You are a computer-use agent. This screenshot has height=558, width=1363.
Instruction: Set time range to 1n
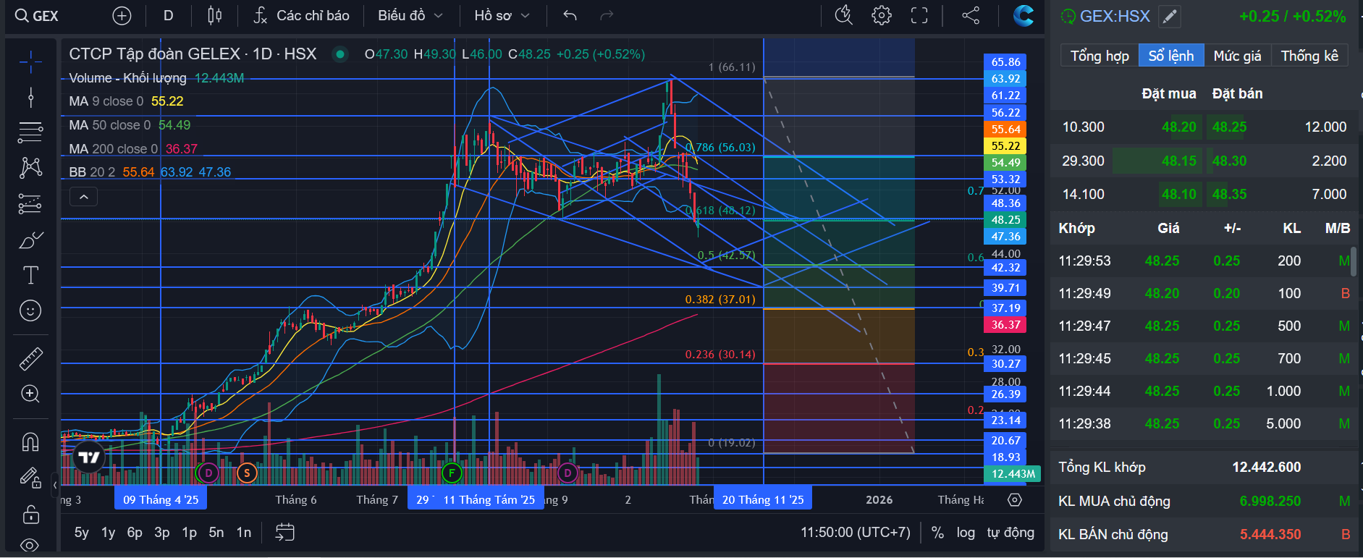coord(244,533)
